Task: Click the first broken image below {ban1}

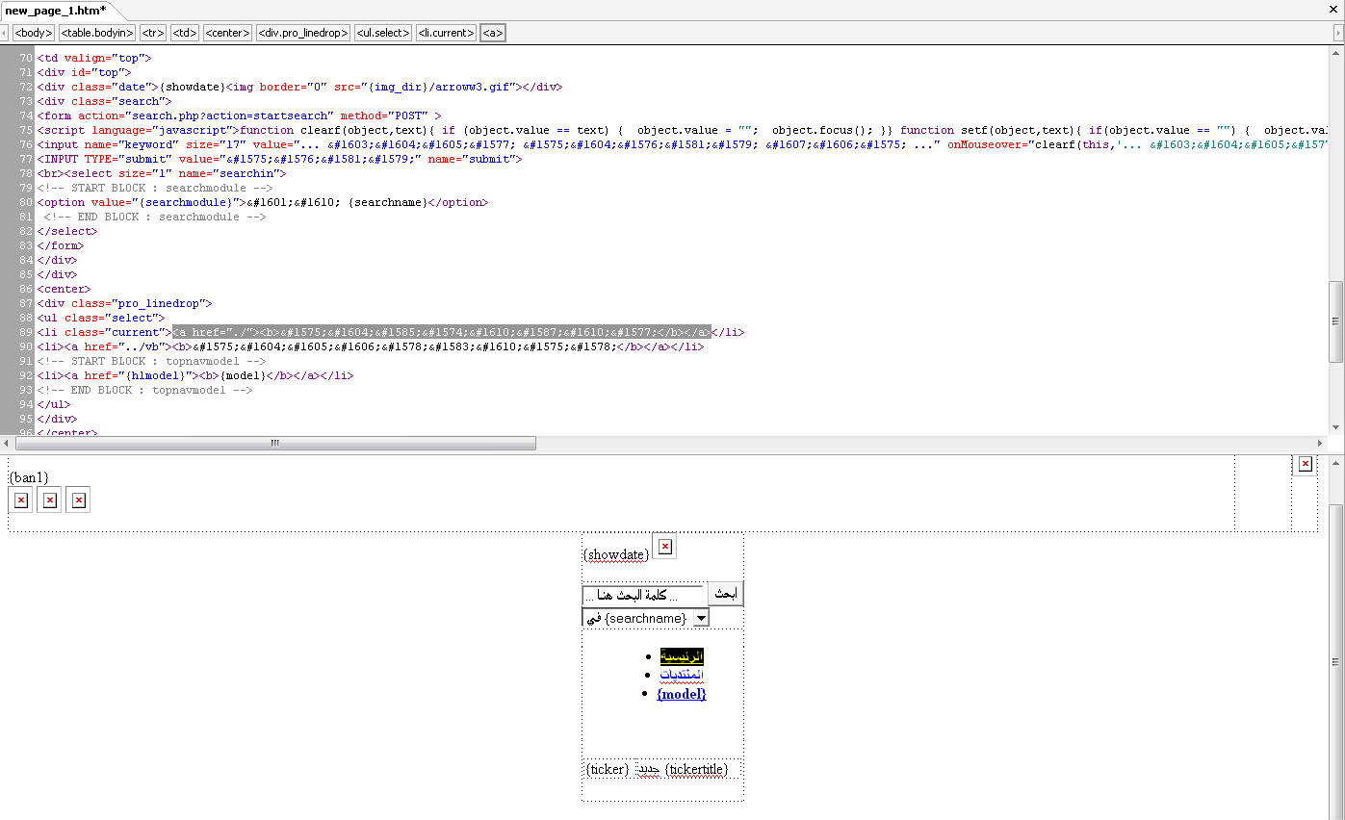Action: click(x=20, y=500)
